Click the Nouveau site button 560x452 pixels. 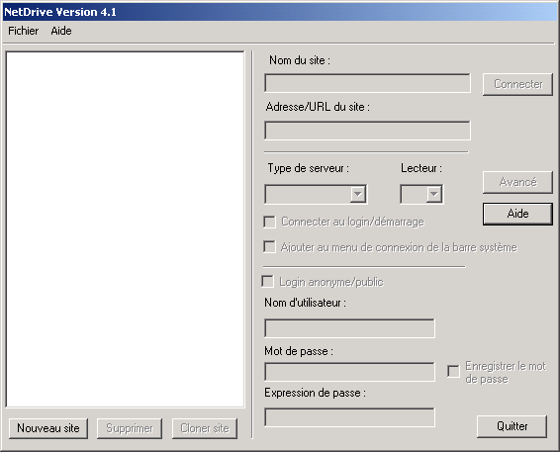(48, 428)
